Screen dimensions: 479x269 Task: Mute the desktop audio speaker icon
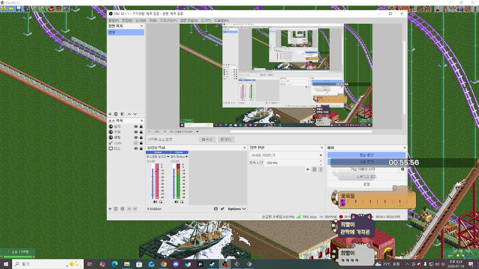point(155,202)
